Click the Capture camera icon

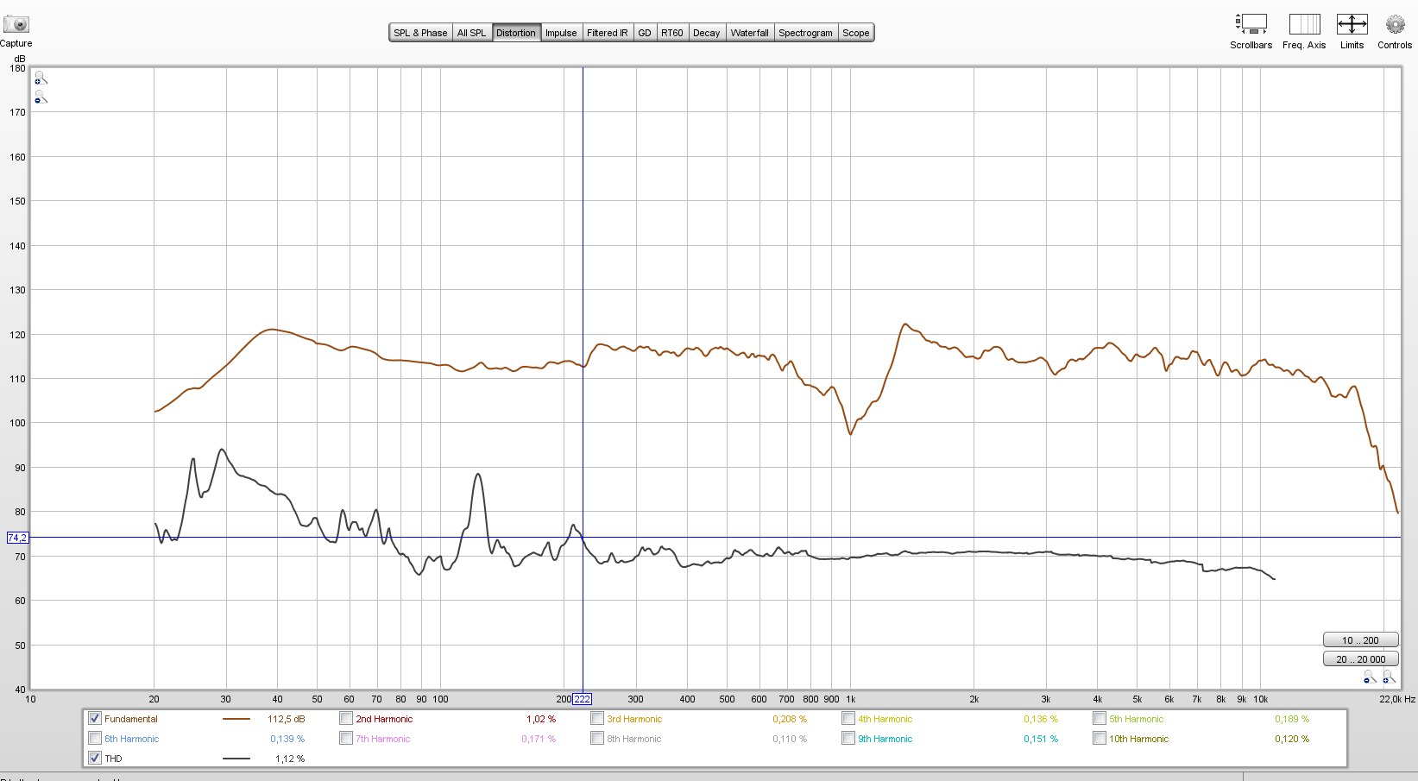(16, 24)
